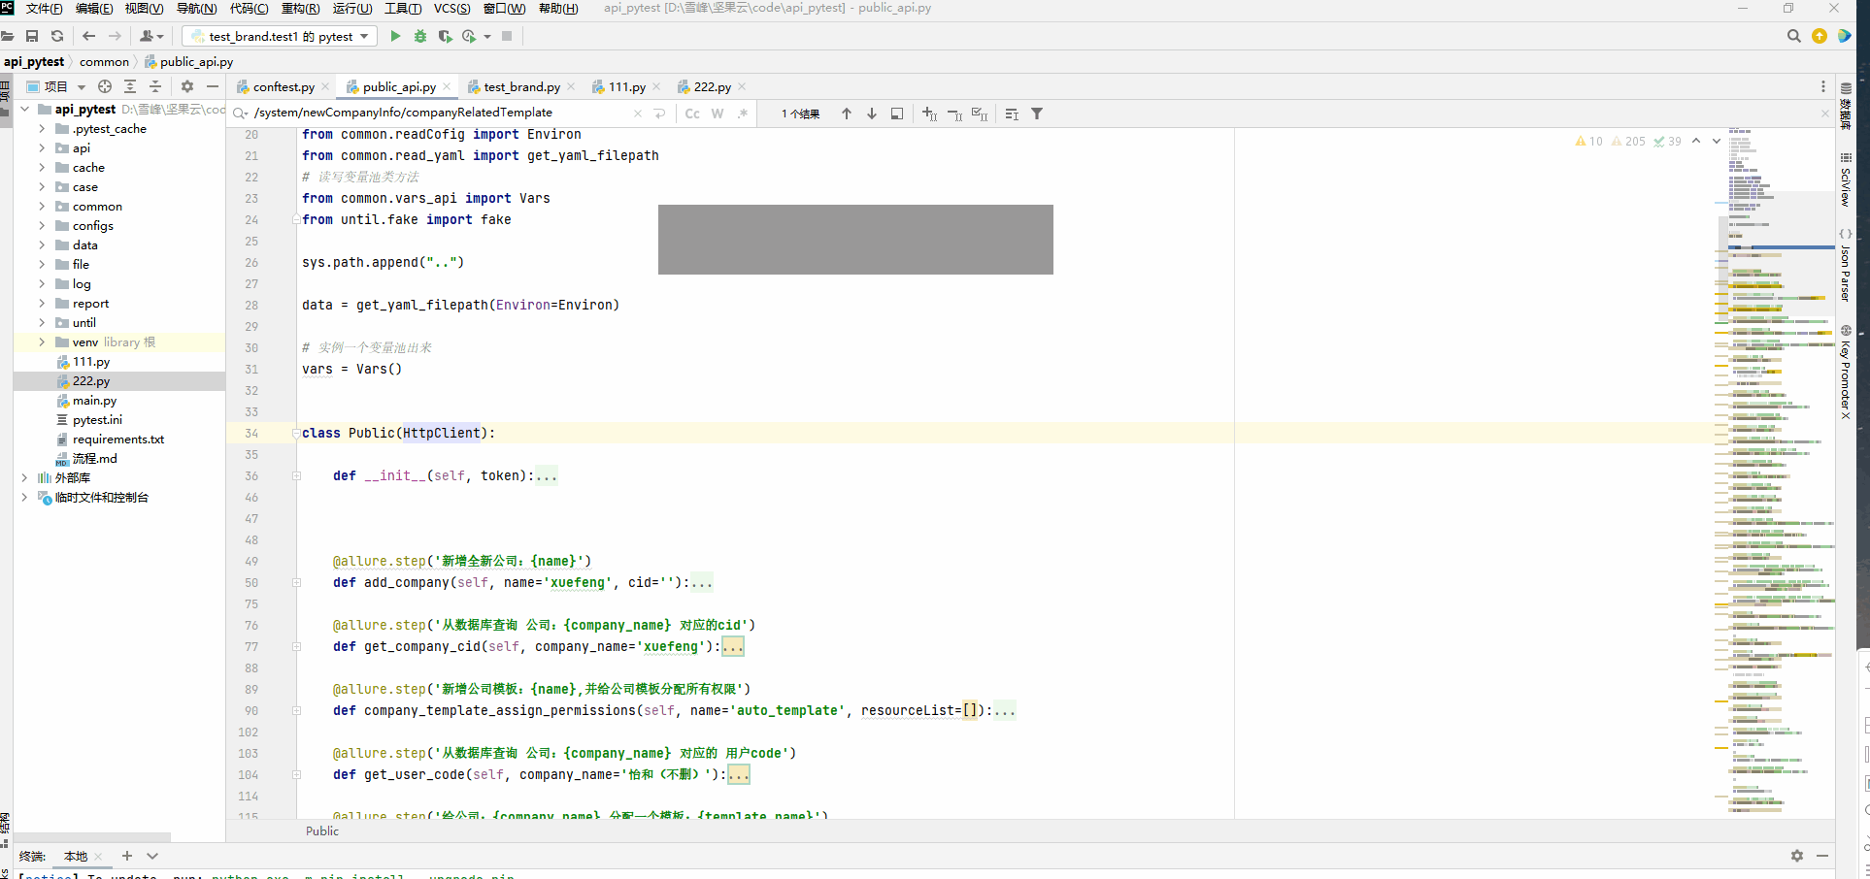Click the locate-file target icon in project panel
The width and height of the screenshot is (1870, 879).
point(105,86)
